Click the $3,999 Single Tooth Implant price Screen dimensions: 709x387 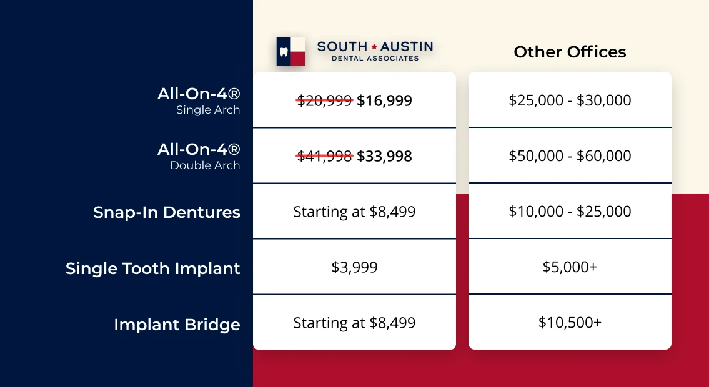[x=354, y=267]
